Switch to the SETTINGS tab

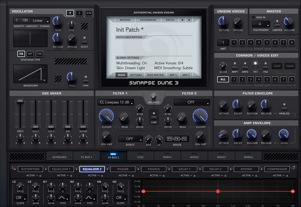pyautogui.click(x=136, y=75)
